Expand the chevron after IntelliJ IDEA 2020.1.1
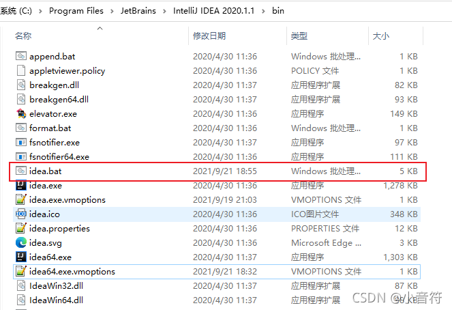The height and width of the screenshot is (310, 452). pyautogui.click(x=263, y=11)
